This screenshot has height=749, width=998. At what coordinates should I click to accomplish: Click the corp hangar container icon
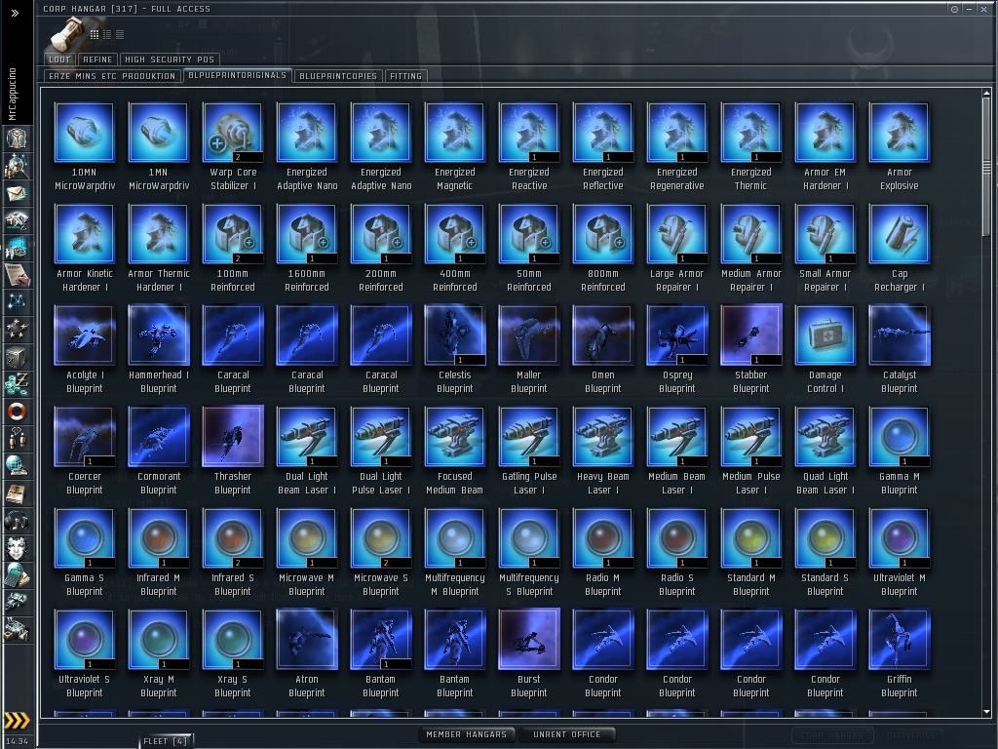67,33
